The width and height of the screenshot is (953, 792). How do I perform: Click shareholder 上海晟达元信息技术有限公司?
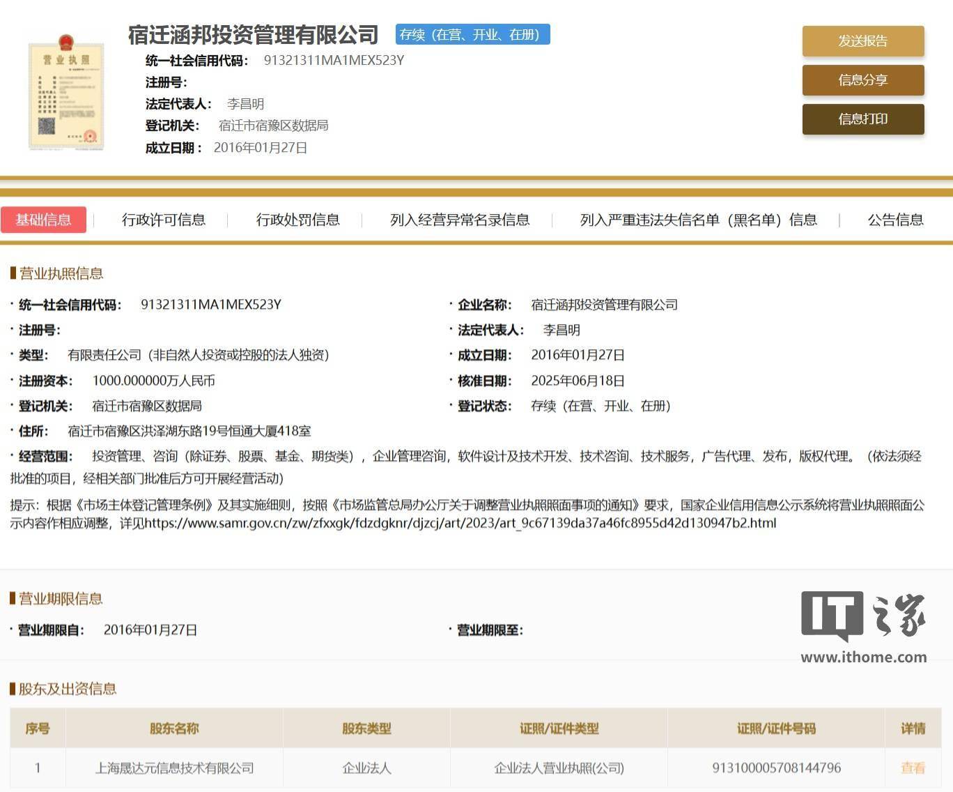(174, 768)
